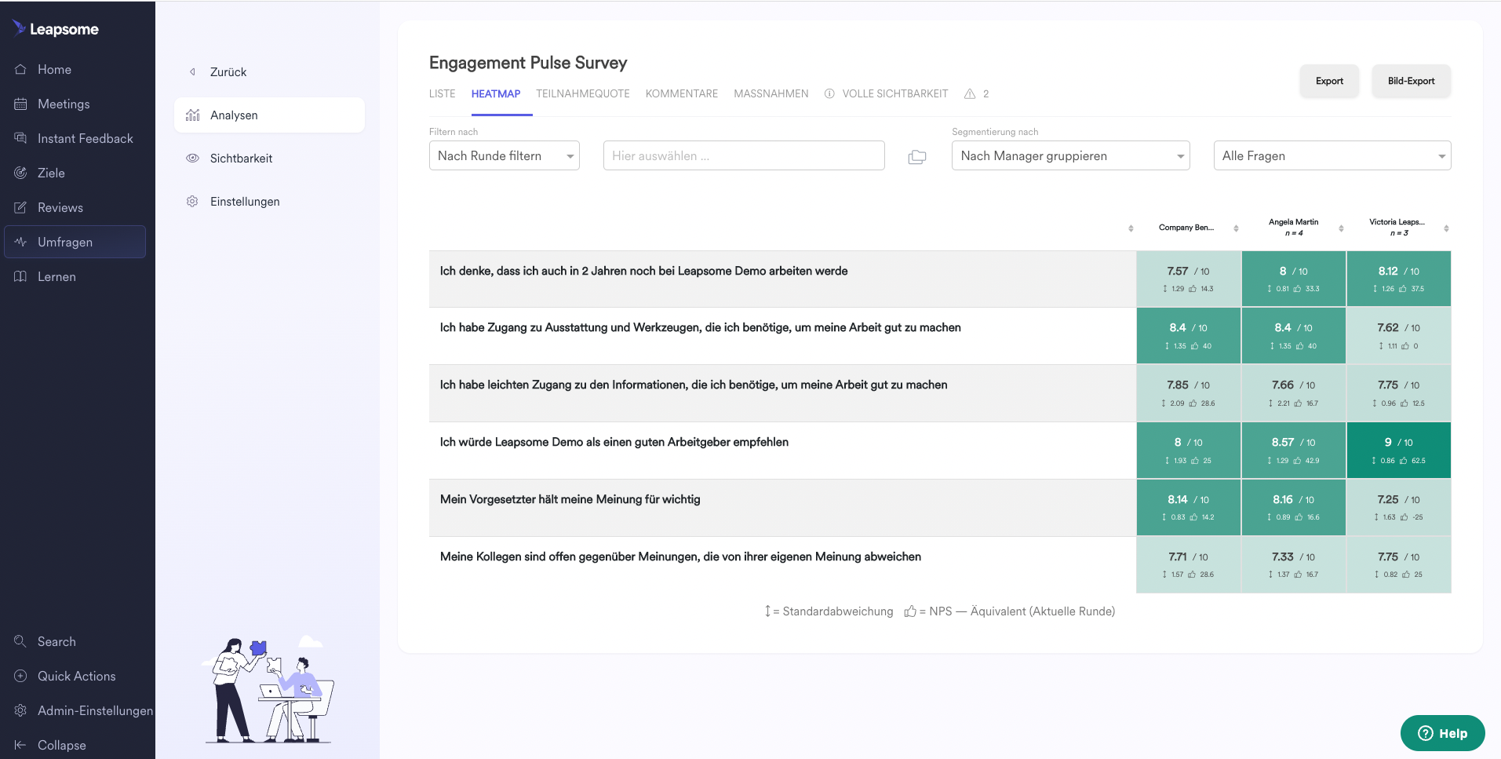Image resolution: width=1501 pixels, height=759 pixels.
Task: Click the info icon next to Volle Sichtbarkeit
Action: [x=829, y=94]
